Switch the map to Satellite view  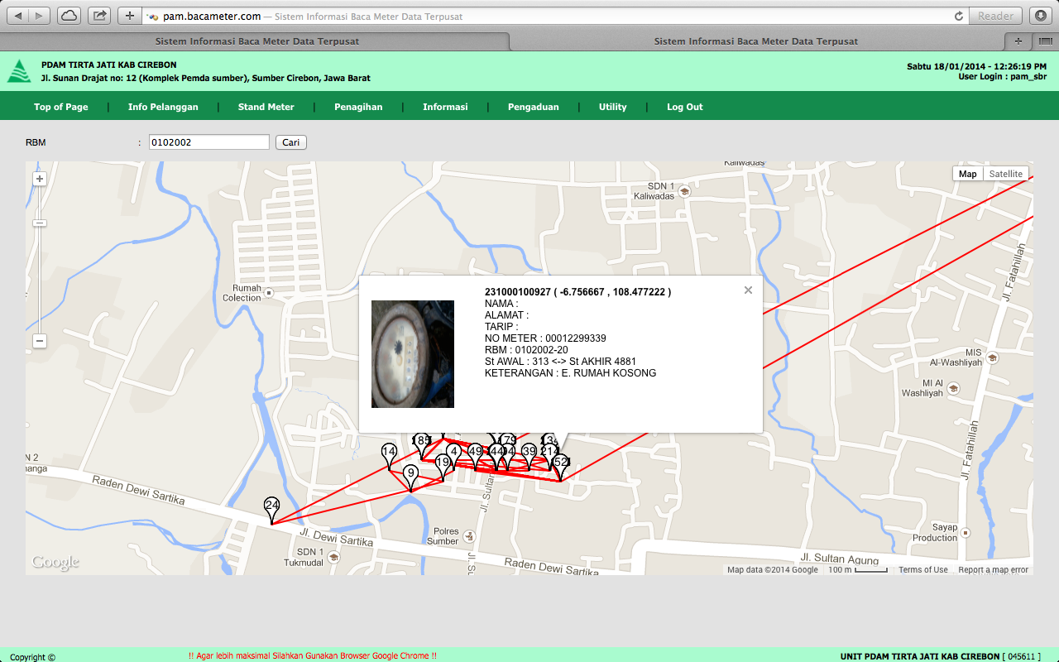click(x=1005, y=174)
